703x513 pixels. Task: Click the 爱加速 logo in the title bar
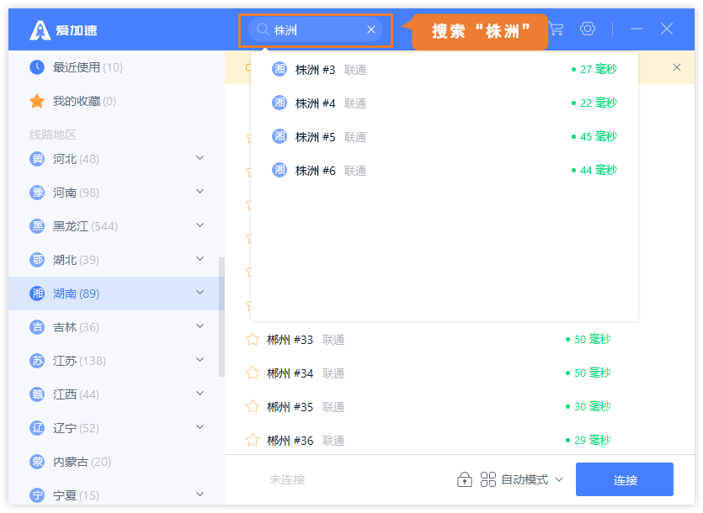pyautogui.click(x=64, y=30)
